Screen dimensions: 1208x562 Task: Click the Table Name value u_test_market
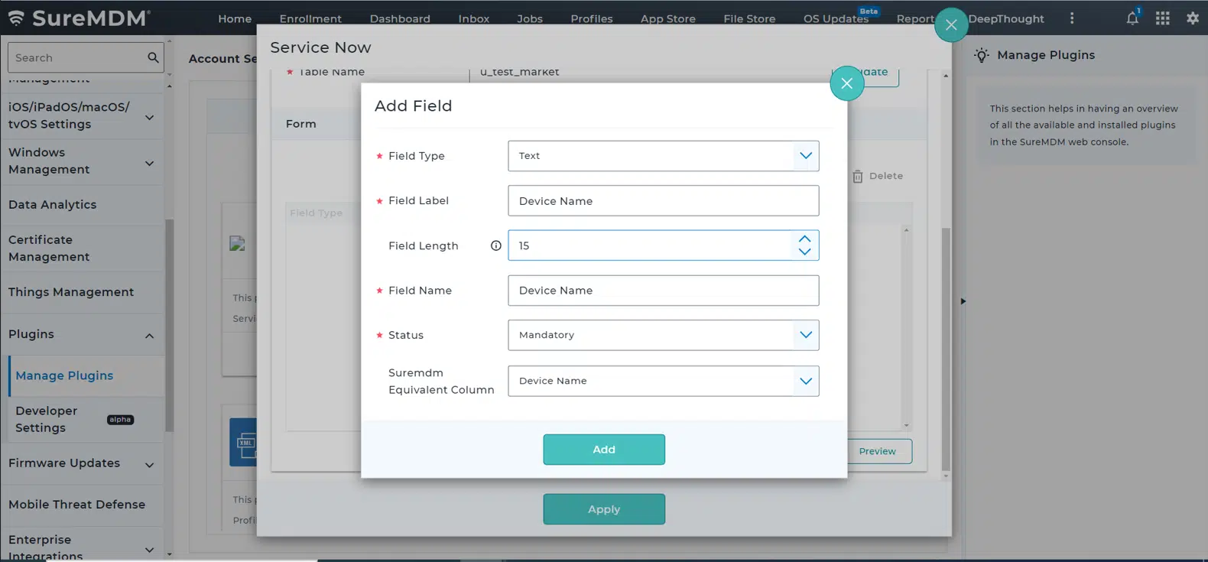520,72
